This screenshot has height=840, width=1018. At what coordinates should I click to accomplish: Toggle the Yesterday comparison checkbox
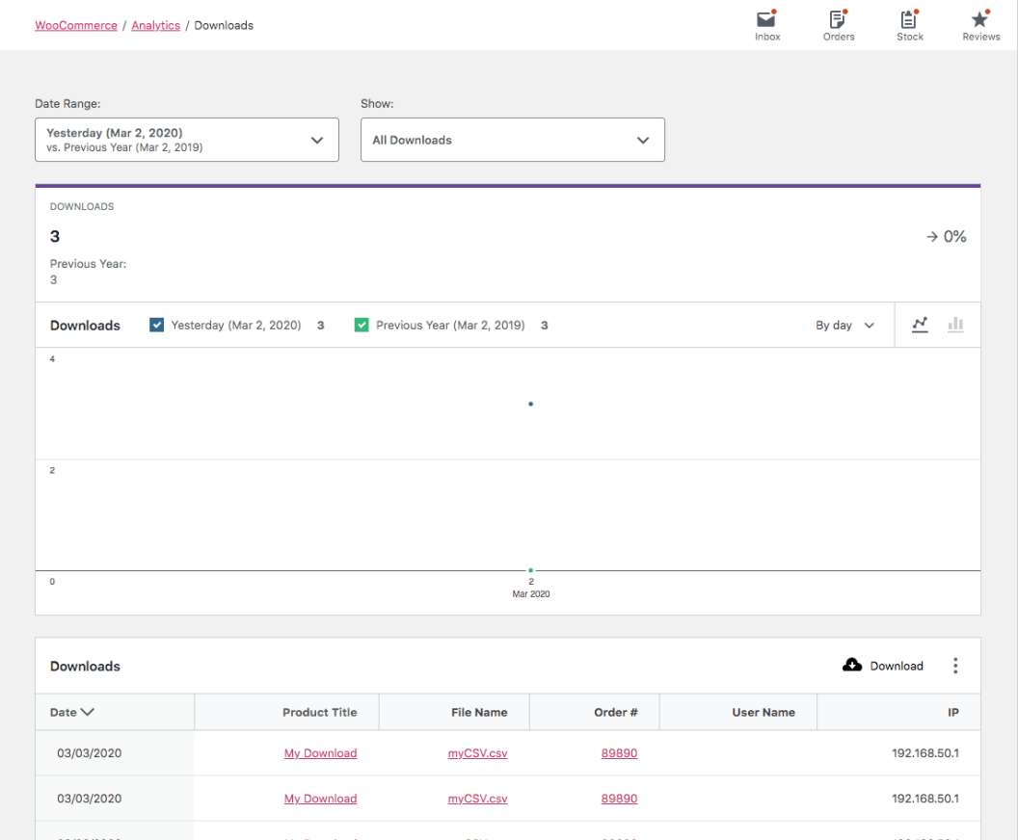pyautogui.click(x=156, y=325)
